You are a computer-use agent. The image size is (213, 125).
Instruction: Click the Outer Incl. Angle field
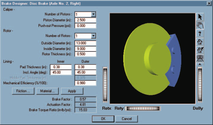(85, 72)
